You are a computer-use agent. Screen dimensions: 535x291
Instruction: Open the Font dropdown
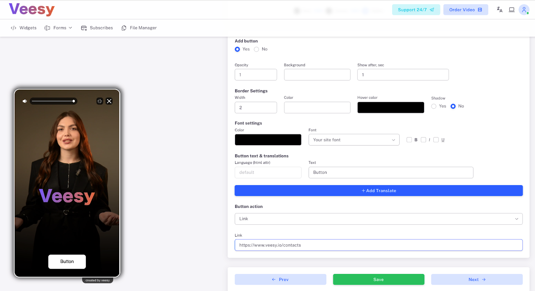354,140
